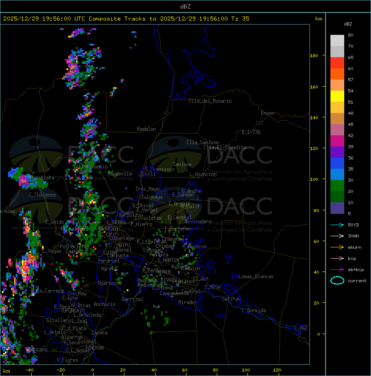Click the 'km' unit label at top right
This screenshot has height=376, width=371.
(318, 19)
